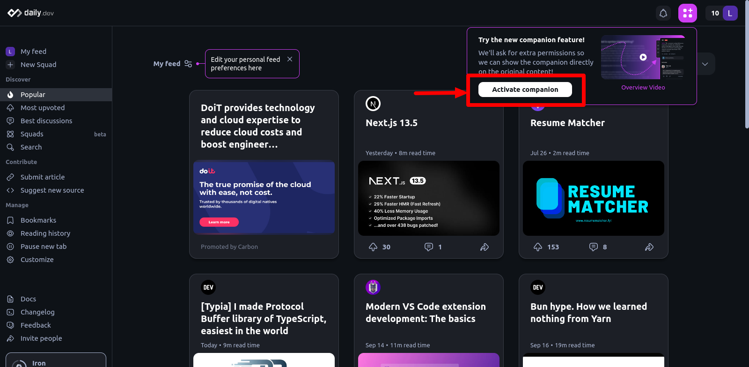This screenshot has height=367, width=749.
Task: Open Modern VS Code extension development article
Action: (x=426, y=313)
